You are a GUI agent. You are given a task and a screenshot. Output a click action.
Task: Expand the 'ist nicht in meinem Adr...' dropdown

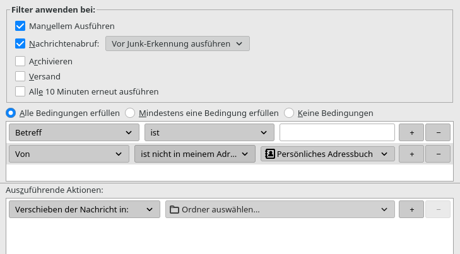click(x=194, y=154)
